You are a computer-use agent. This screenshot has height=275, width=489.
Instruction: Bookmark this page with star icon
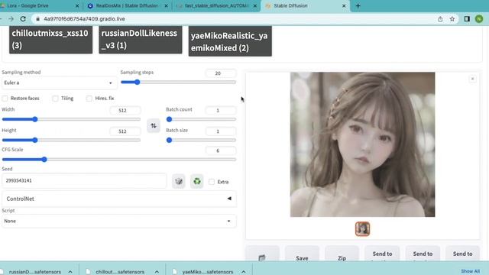[452, 19]
